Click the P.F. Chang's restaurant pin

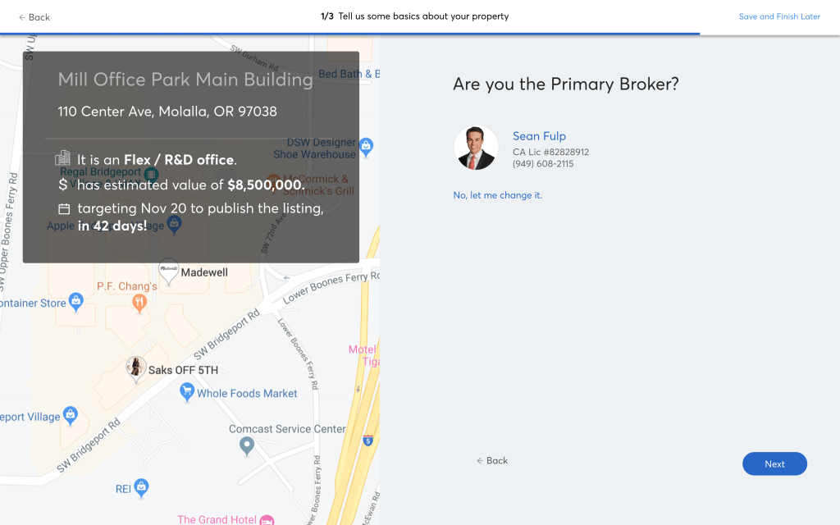coord(139,302)
